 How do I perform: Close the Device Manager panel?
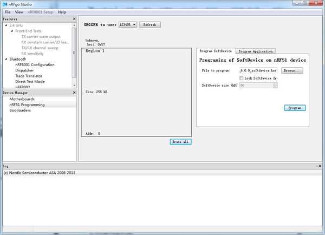pos(74,93)
